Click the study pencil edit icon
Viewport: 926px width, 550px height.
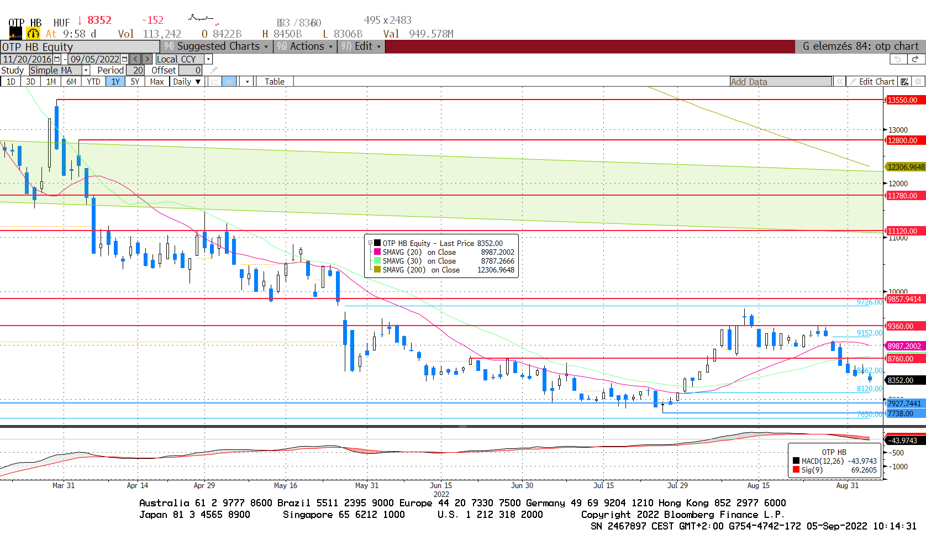pos(214,70)
